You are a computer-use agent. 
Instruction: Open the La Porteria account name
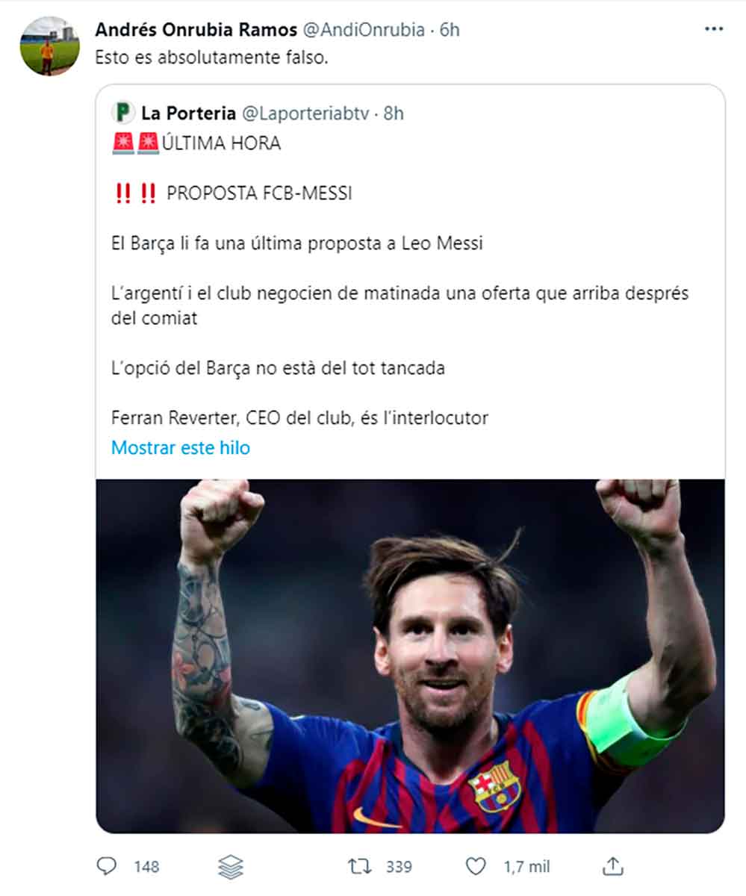click(x=188, y=113)
